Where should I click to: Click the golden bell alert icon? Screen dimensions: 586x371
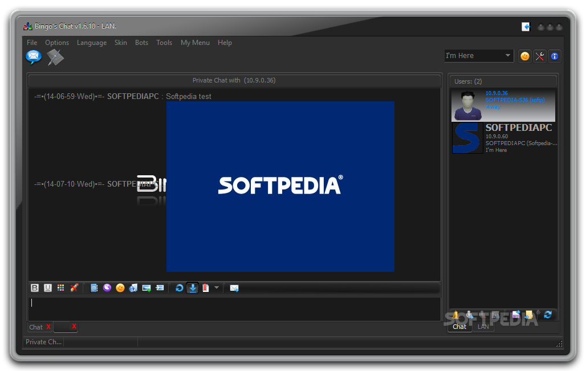click(x=455, y=315)
